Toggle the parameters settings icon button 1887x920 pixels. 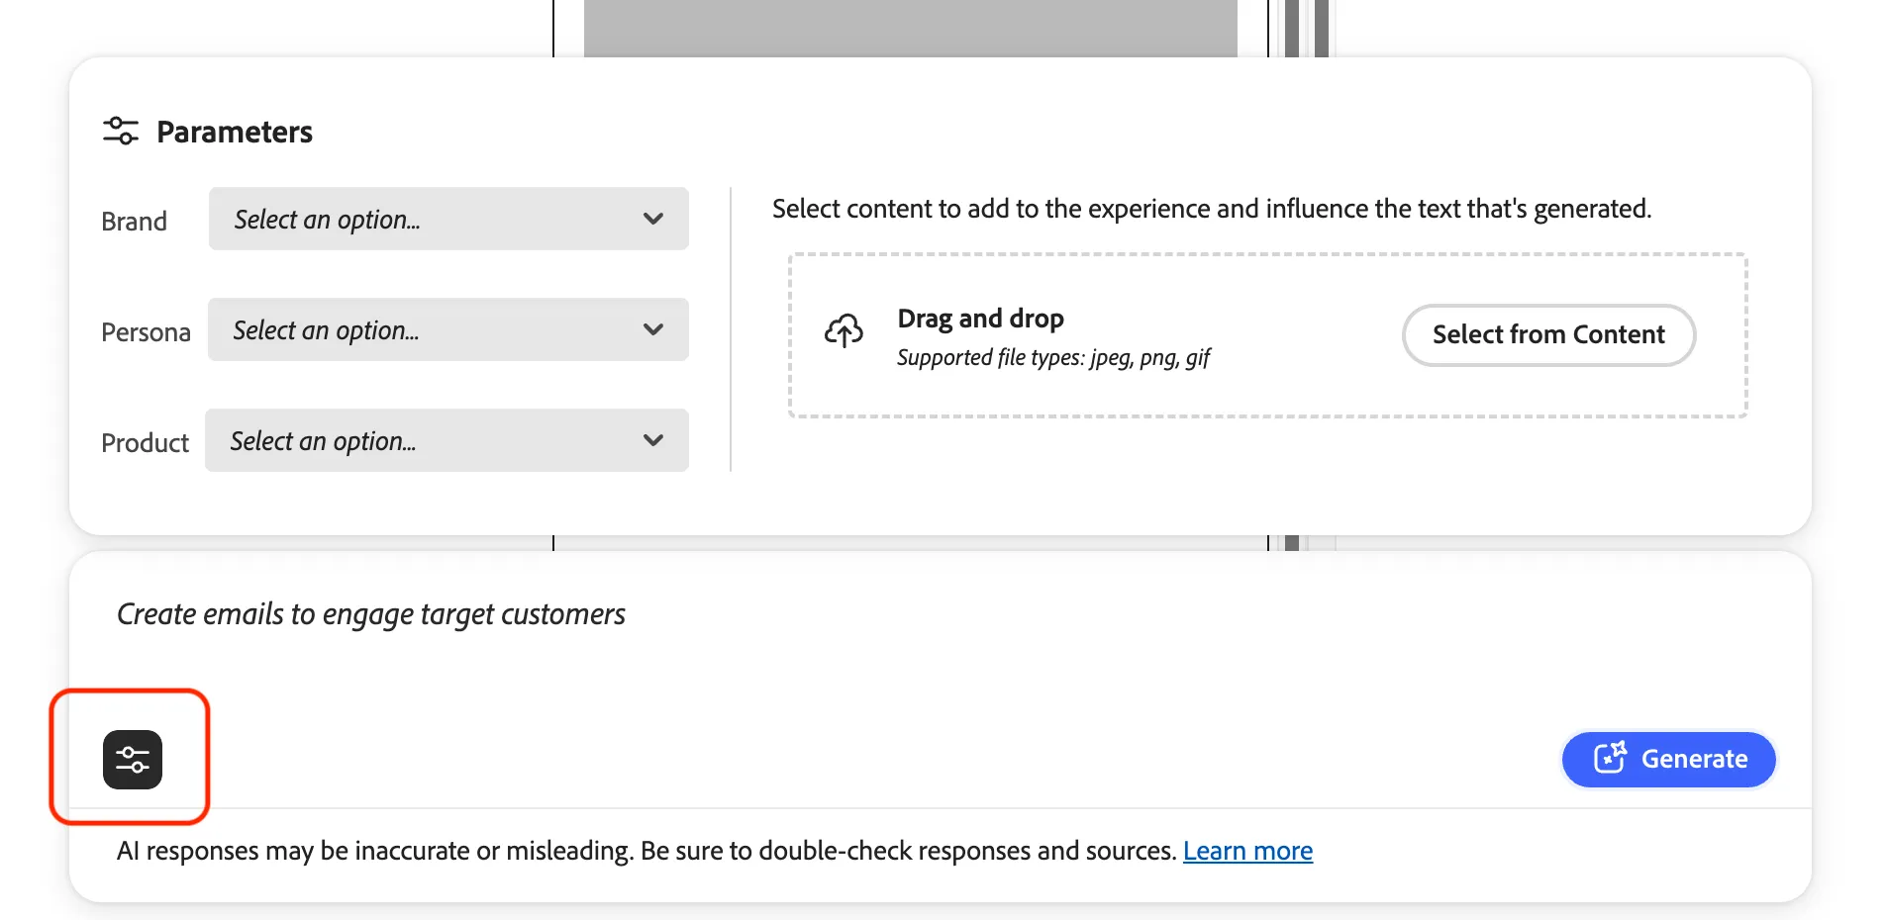pos(133,759)
